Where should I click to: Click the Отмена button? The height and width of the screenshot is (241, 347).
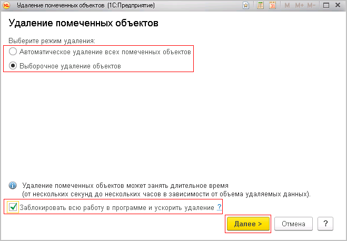click(293, 224)
